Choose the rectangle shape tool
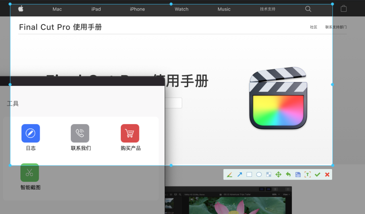The image size is (365, 214). 249,175
